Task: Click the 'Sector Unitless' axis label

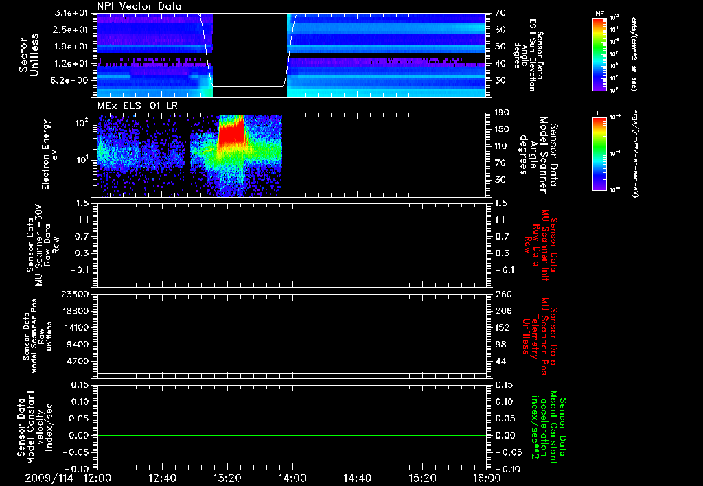Action: click(29, 55)
